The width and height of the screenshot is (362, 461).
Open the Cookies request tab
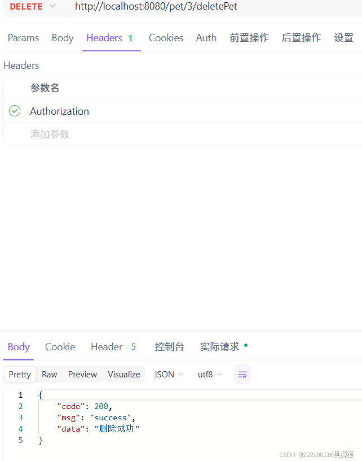(x=166, y=38)
